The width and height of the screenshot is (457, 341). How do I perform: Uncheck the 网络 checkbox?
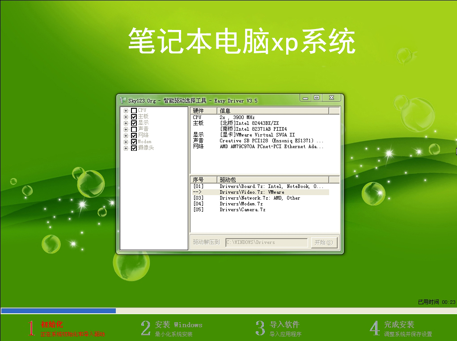point(134,136)
